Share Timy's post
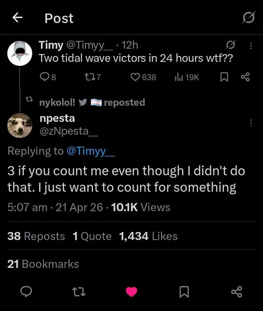Viewport: 263px width, 311px height. click(245, 77)
